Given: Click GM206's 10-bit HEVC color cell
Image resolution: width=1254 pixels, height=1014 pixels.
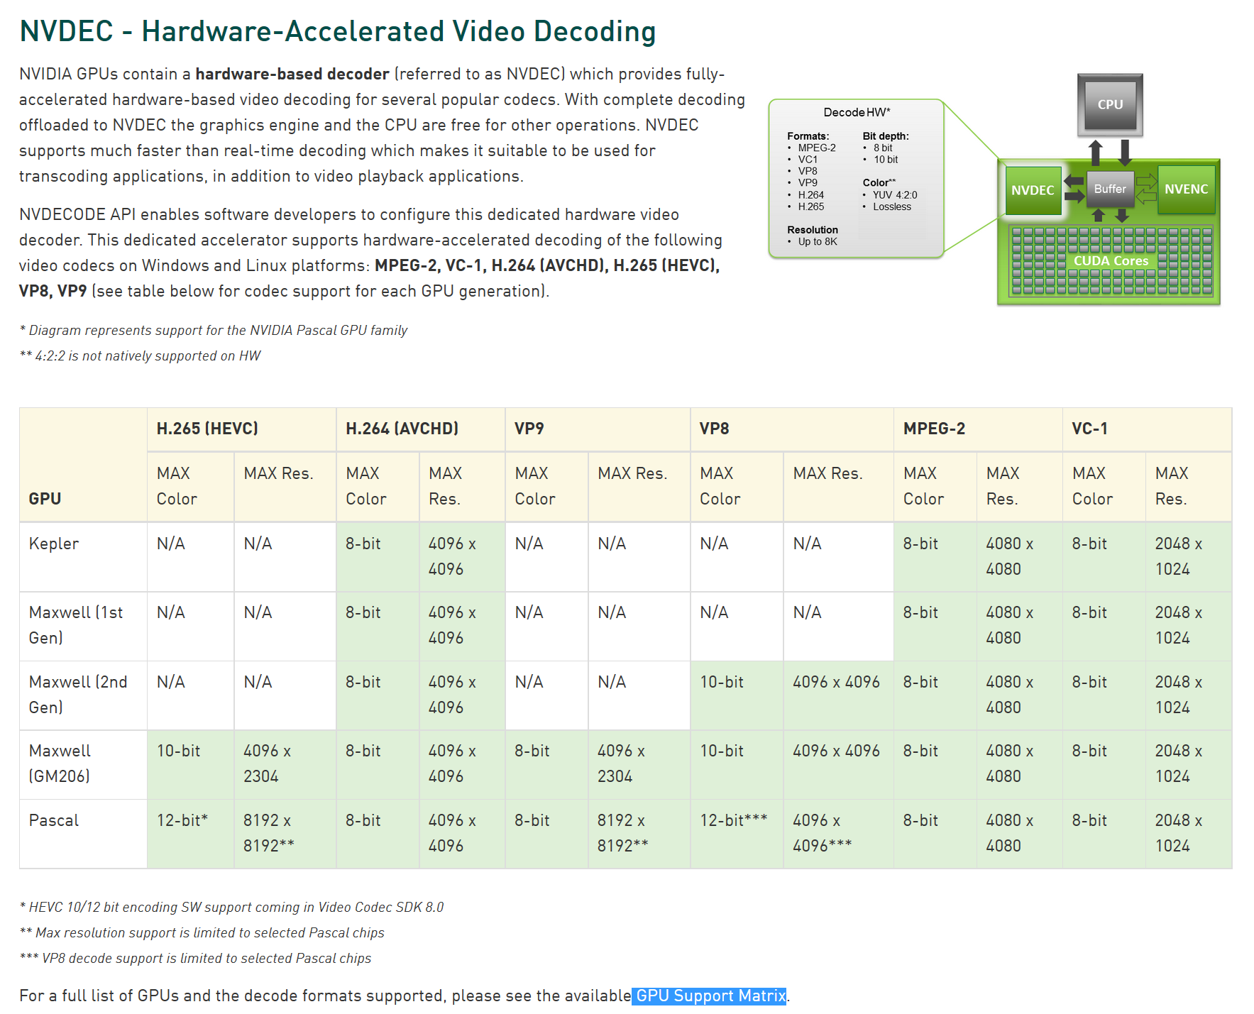Looking at the screenshot, I should point(190,764).
